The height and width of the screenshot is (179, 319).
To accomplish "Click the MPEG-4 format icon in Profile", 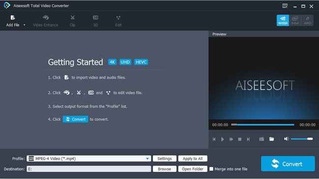I will tap(31, 158).
